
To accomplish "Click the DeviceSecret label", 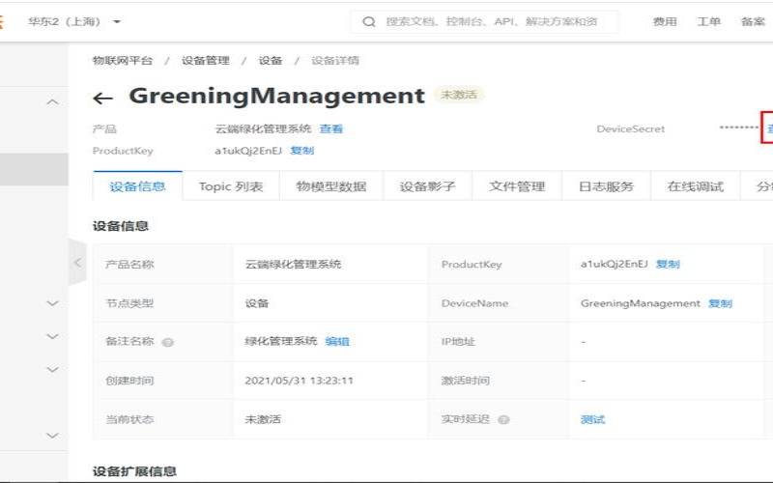I will [631, 129].
